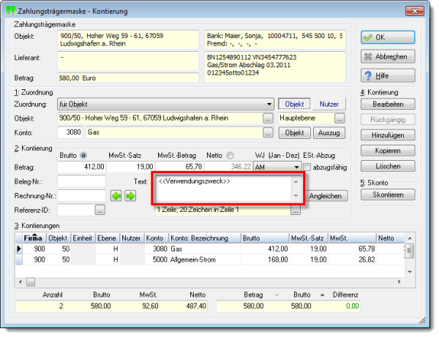Switch to the Objekt tab
Viewport: 439px width, 337px height.
294,104
